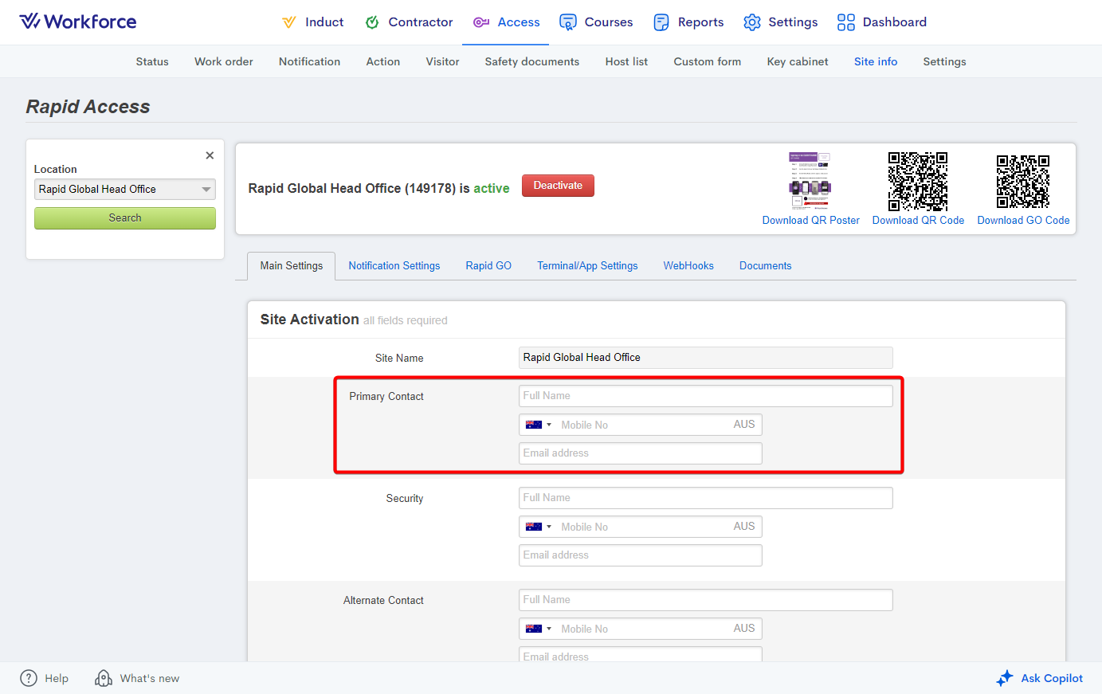Image resolution: width=1102 pixels, height=694 pixels.
Task: Click the Dashboard grid icon
Action: tap(846, 22)
